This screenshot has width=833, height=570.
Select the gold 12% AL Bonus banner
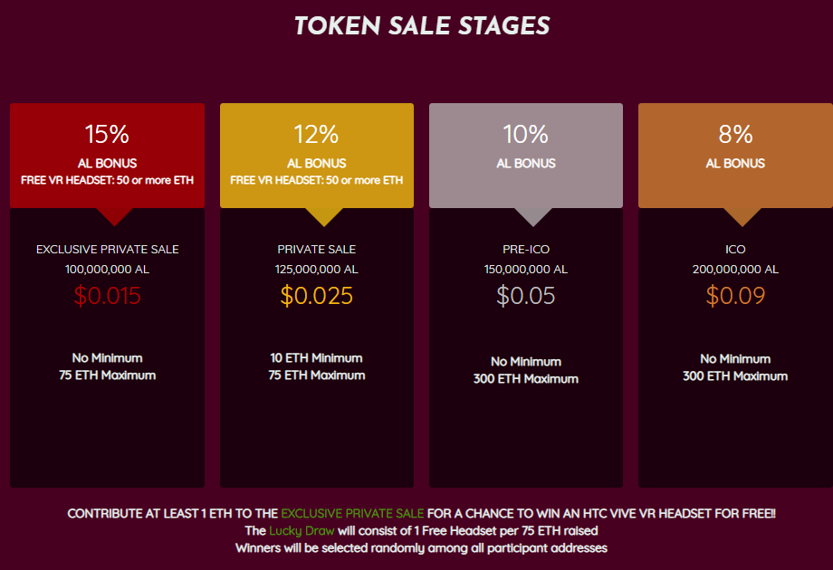pos(316,155)
